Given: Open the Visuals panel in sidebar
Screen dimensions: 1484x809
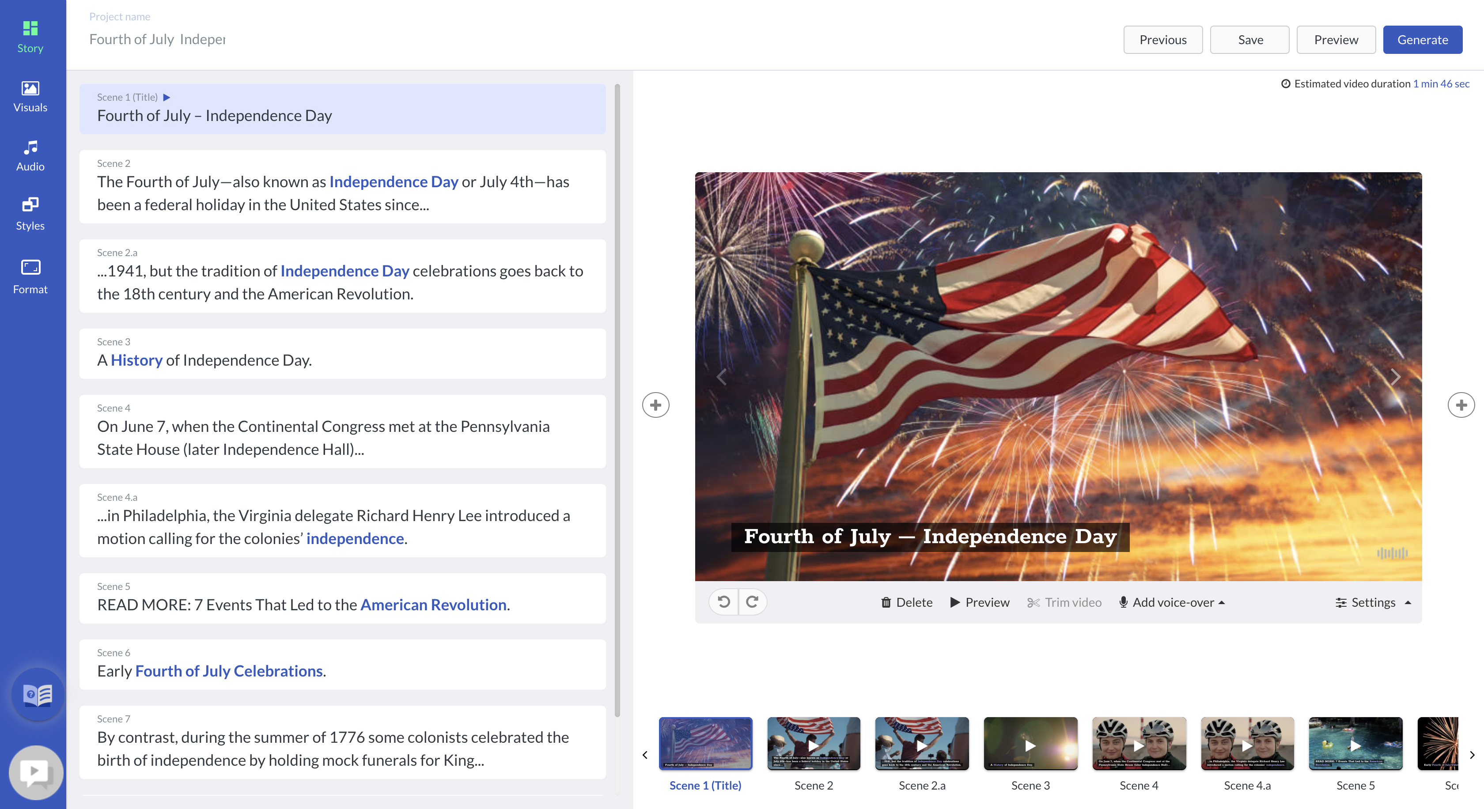Looking at the screenshot, I should (30, 96).
